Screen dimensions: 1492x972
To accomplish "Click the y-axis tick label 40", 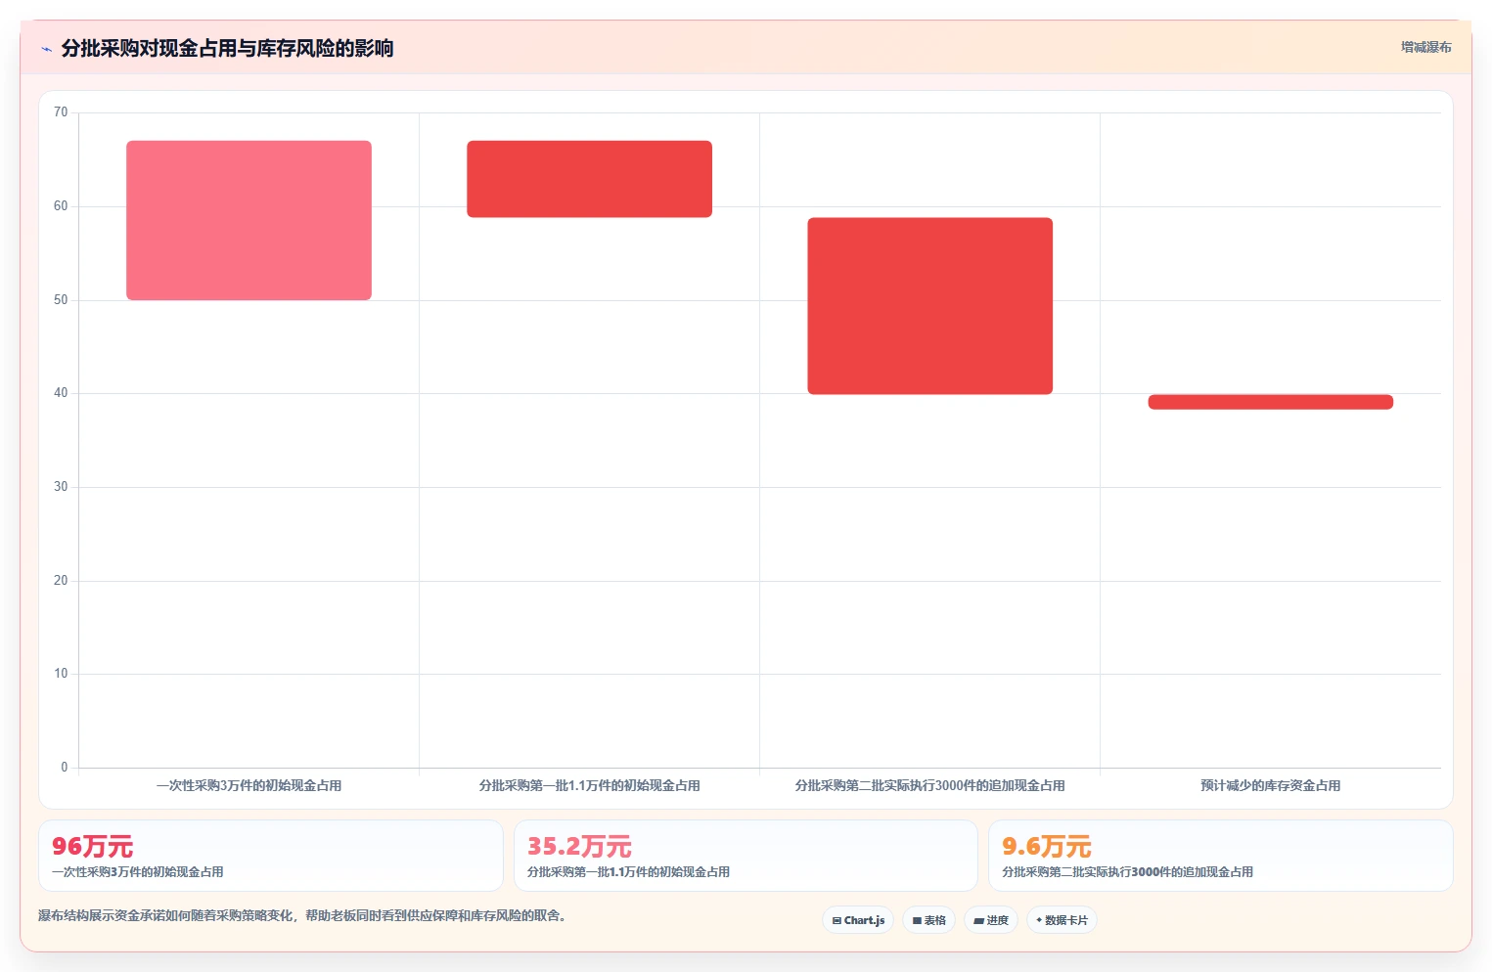I will [x=61, y=393].
